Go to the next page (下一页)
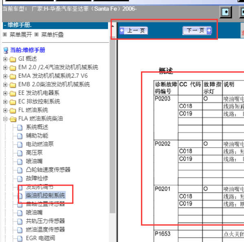Image resolution: width=244 pixels, height=242 pixels. coord(197,31)
